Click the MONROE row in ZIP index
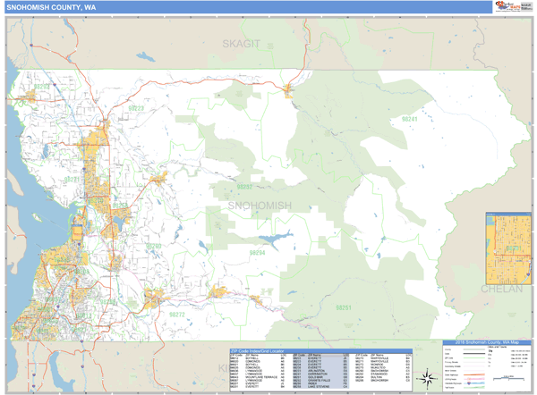 pyautogui.click(x=384, y=365)
